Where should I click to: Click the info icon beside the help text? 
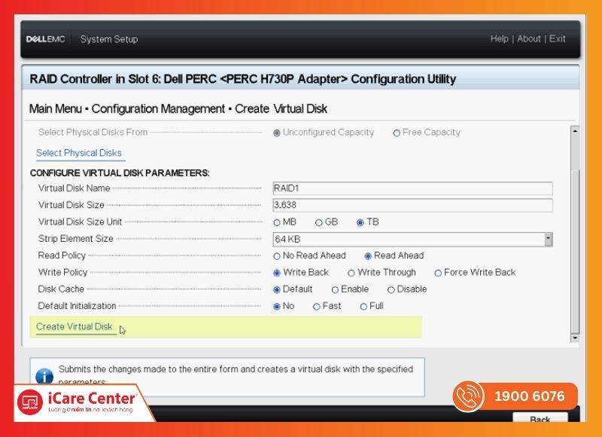[44, 376]
